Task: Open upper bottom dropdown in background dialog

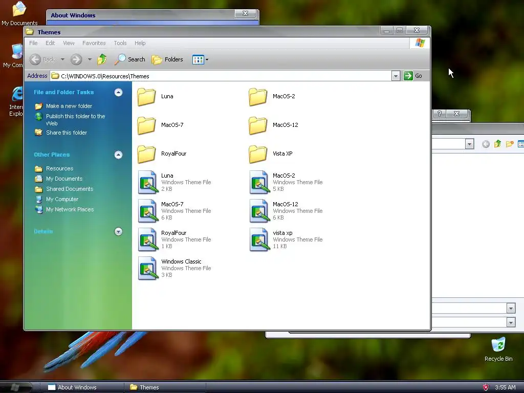Action: (x=511, y=308)
